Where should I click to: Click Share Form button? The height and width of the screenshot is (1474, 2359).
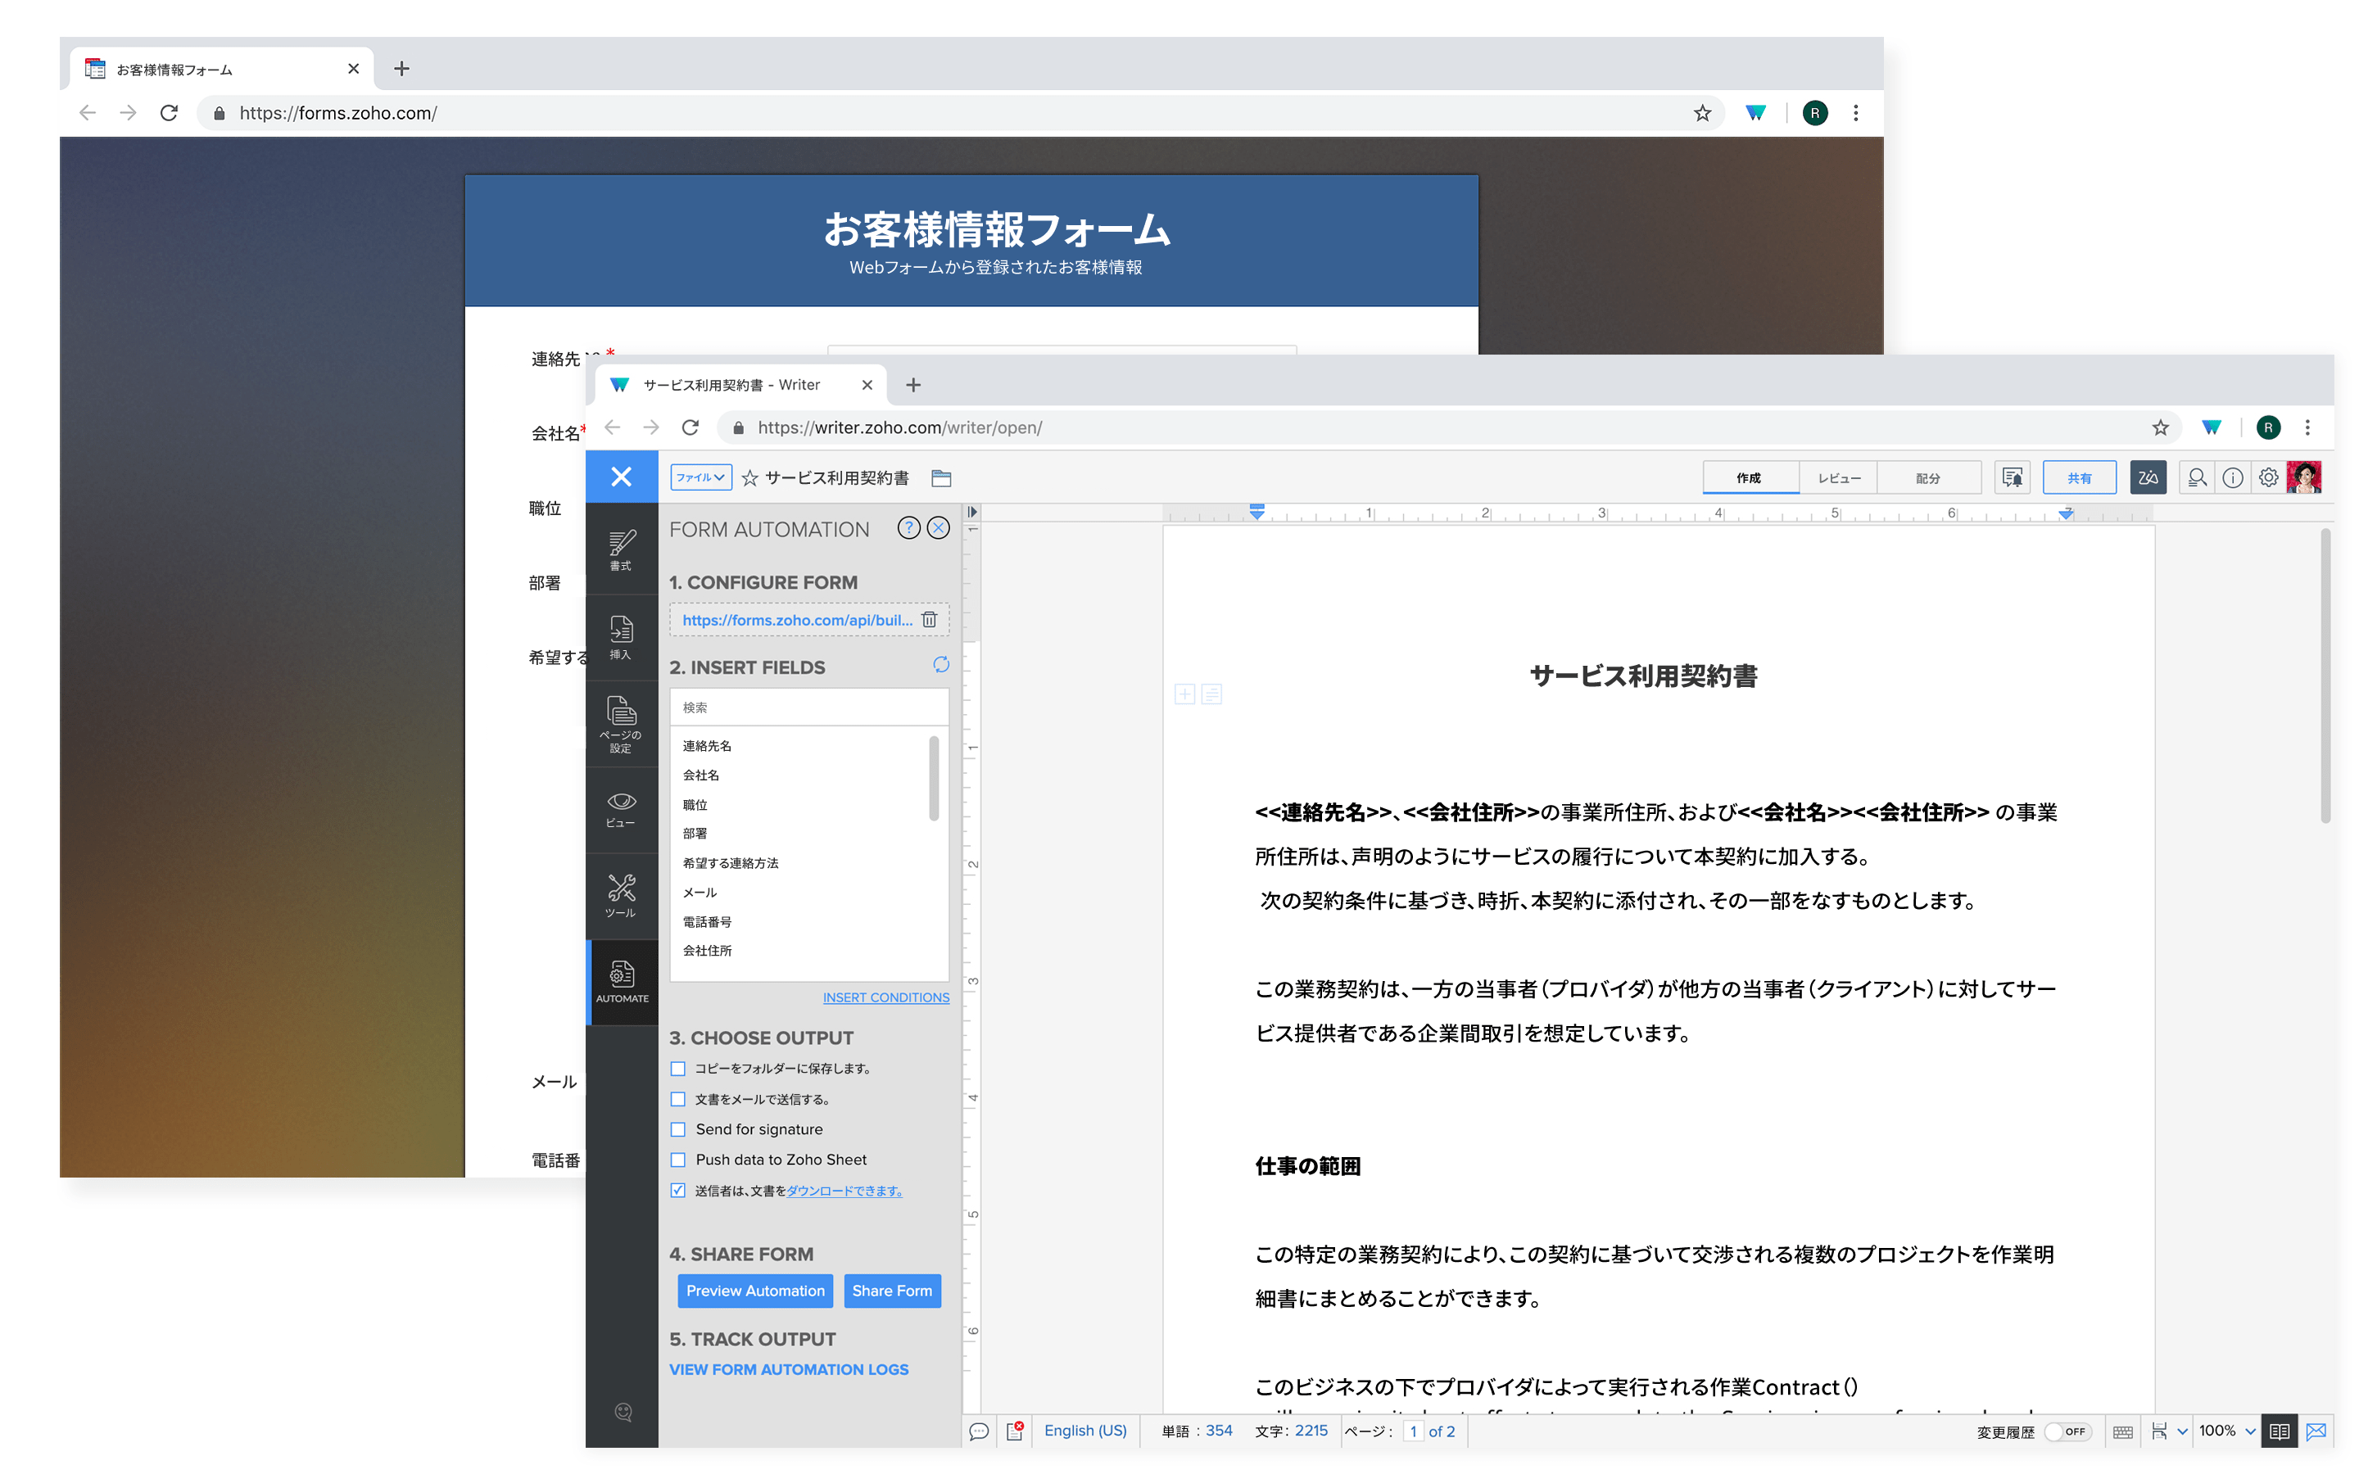pos(891,1291)
